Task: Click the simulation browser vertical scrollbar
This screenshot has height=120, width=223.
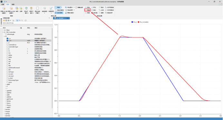Action: (52, 68)
